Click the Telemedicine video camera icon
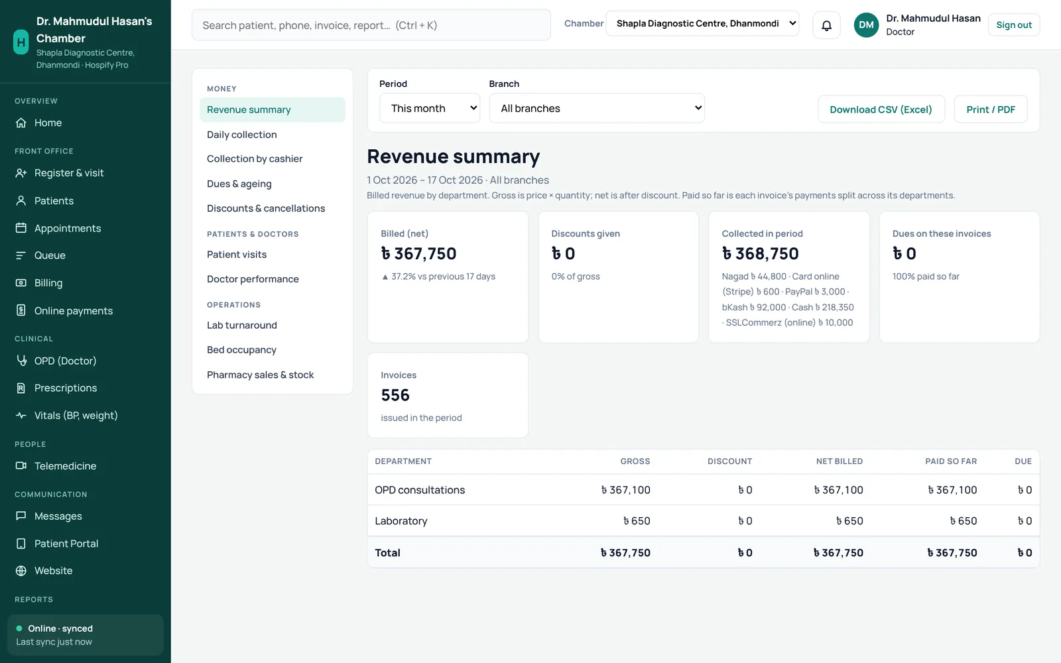This screenshot has height=663, width=1061. tap(21, 466)
